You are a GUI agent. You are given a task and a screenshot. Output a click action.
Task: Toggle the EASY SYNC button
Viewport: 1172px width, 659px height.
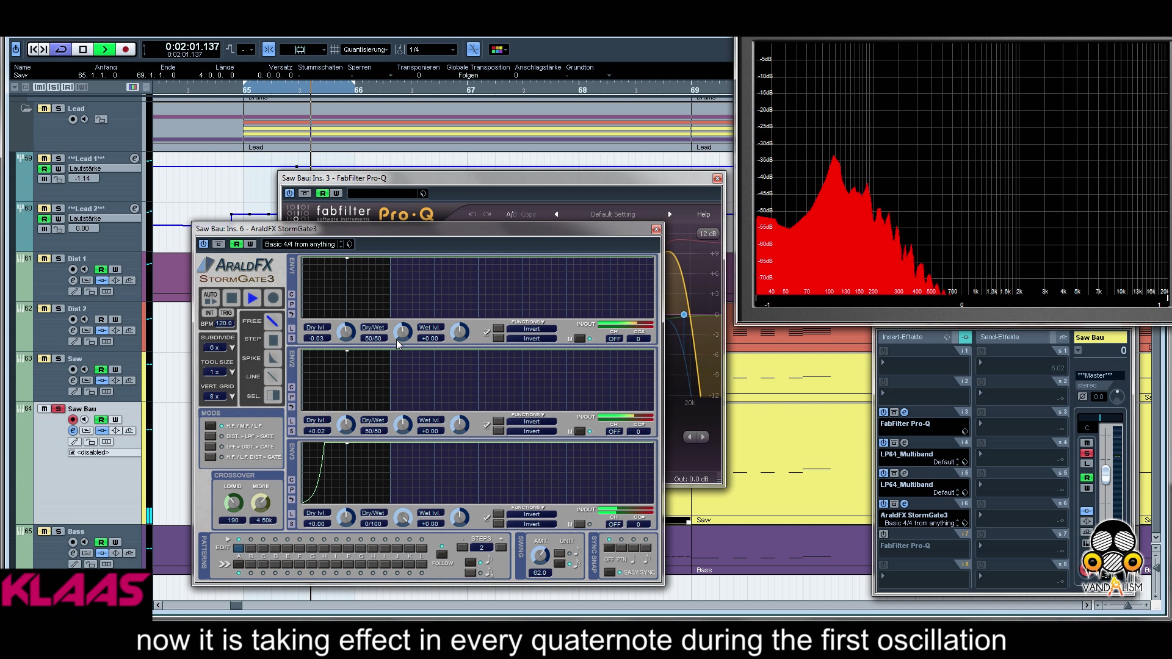[x=609, y=572]
